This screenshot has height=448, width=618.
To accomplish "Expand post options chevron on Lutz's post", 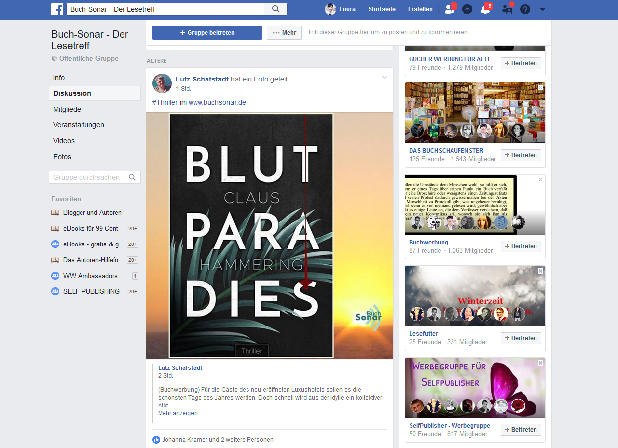I will point(385,78).
